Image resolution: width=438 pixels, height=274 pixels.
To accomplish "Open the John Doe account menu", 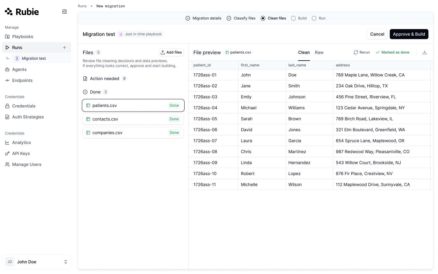I will (x=36, y=262).
